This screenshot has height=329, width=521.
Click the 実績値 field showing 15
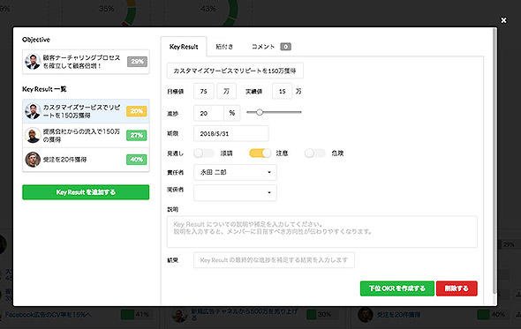282,92
